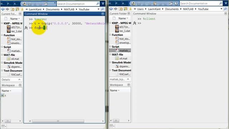229x129 pixels.
Task: Collapse Script group in right Current Folder
Action: 111,46
